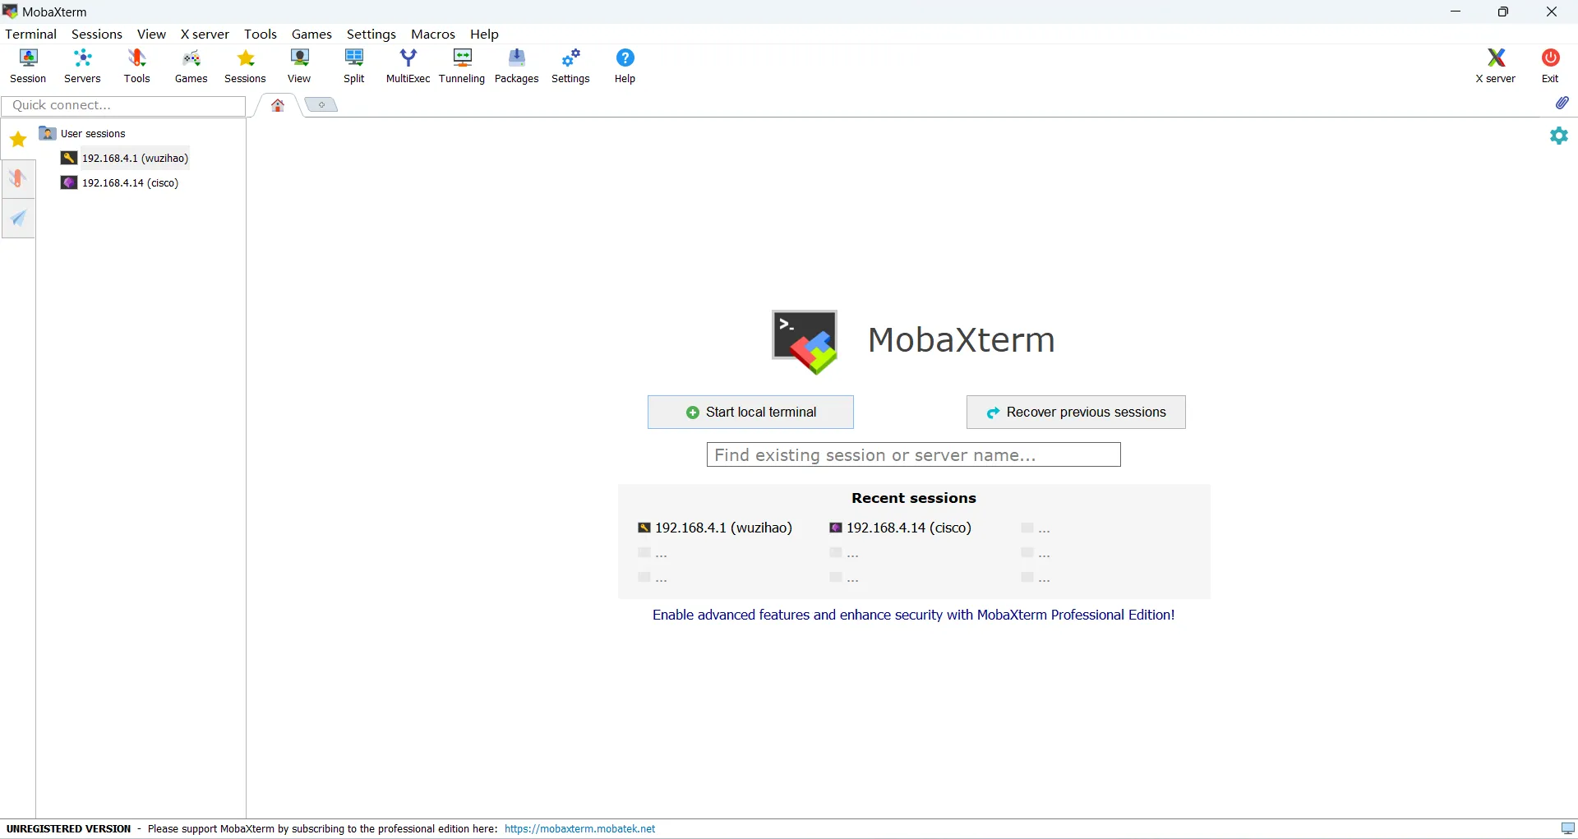Open the Sessions menu
Screen dimensions: 1578x839
[97, 34]
